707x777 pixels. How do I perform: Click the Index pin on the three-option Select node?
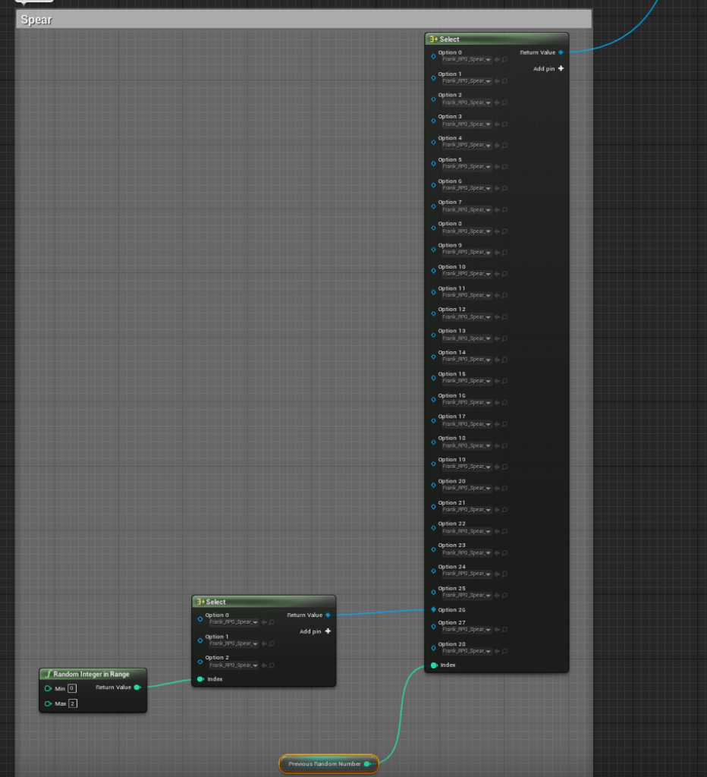[x=200, y=679]
